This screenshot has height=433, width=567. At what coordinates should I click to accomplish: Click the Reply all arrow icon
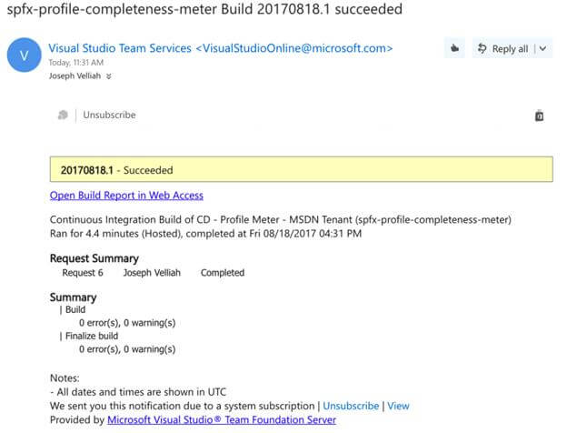pyautogui.click(x=482, y=48)
